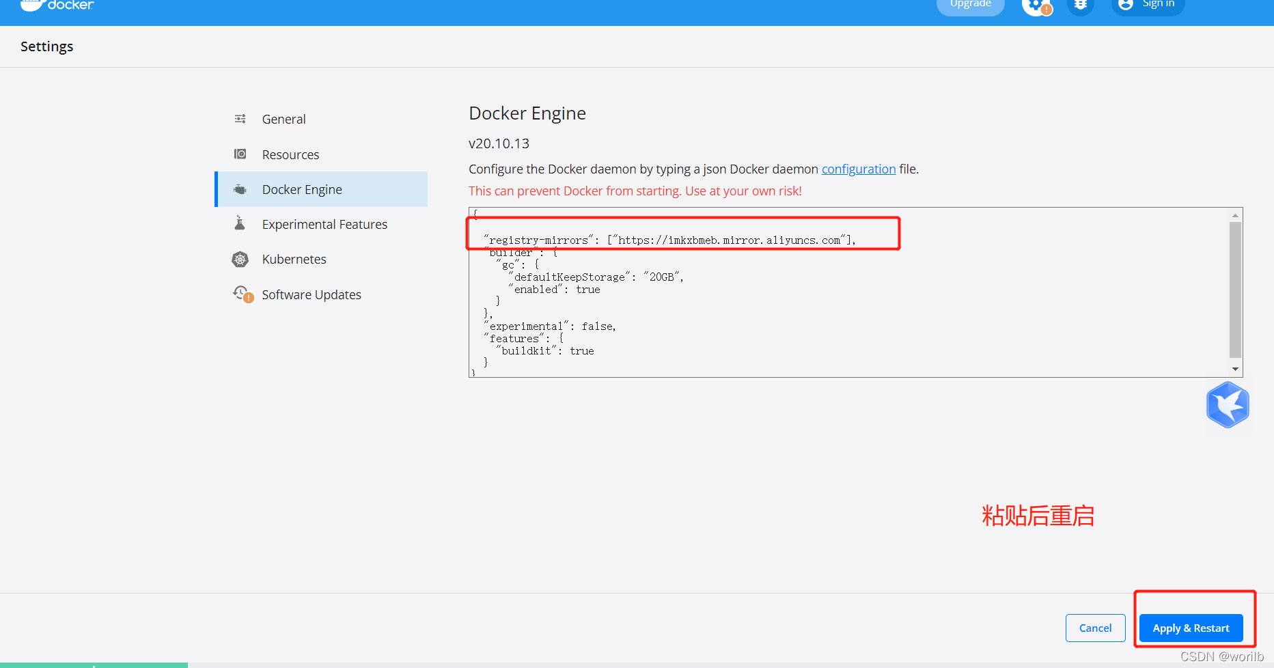Click the defaultKeepStorage 20GB line

(596, 277)
